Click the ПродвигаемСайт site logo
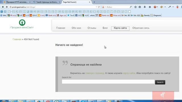 tap(22, 24)
